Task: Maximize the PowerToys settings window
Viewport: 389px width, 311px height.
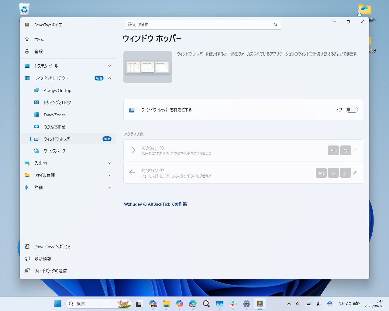Action: pyautogui.click(x=348, y=22)
